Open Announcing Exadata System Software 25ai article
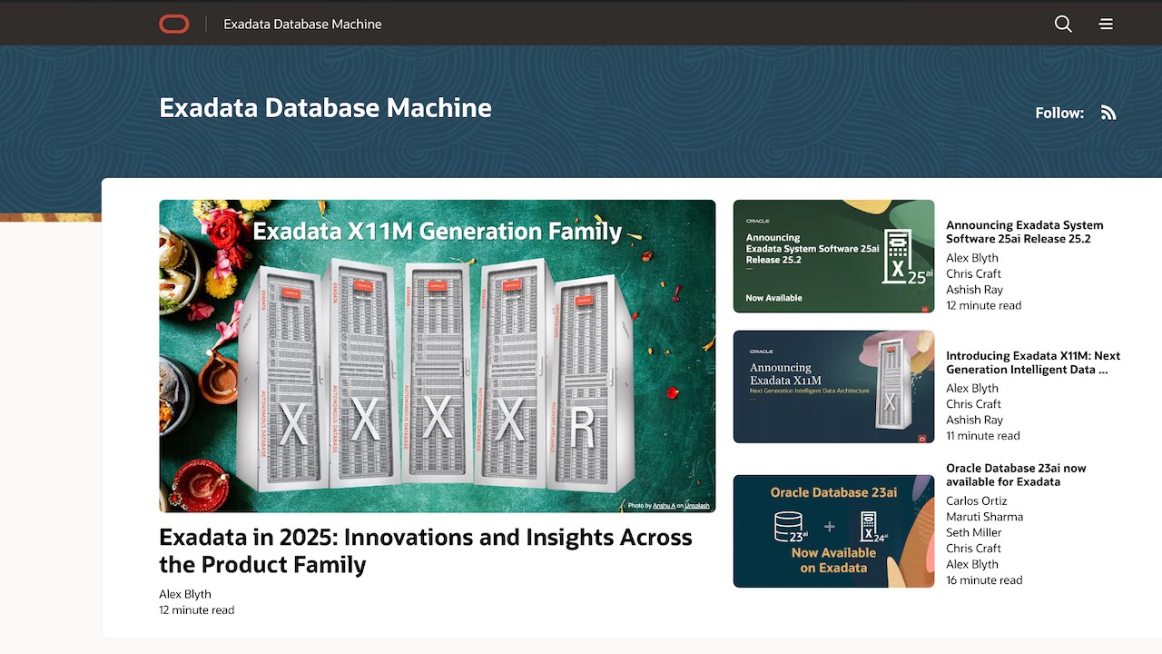 pyautogui.click(x=1024, y=232)
